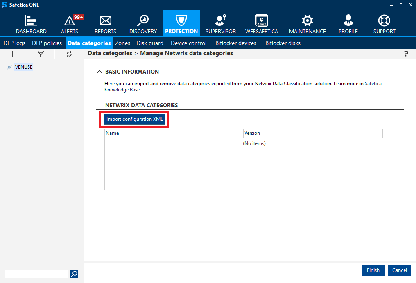Select the Protection section
416x283 pixels.
tap(181, 24)
